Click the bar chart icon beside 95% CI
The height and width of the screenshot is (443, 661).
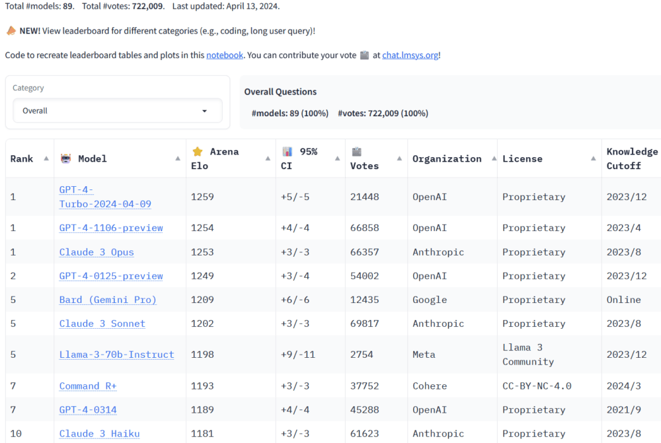(x=287, y=152)
